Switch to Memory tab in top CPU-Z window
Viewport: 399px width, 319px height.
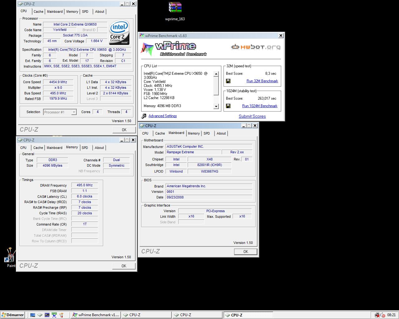[x=72, y=12]
